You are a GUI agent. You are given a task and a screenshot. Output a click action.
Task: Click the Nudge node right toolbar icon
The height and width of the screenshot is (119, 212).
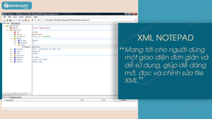coord(41,20)
